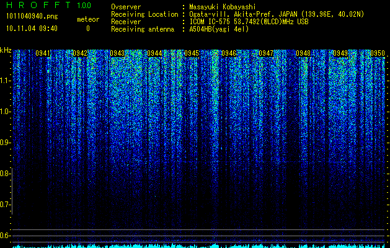Image resolution: width=390 pixels, height=248 pixels.
Task: Click the 0947 time marker
Action: click(266, 53)
